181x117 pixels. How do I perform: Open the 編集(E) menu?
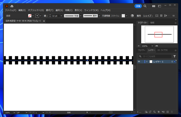click(x=22, y=10)
